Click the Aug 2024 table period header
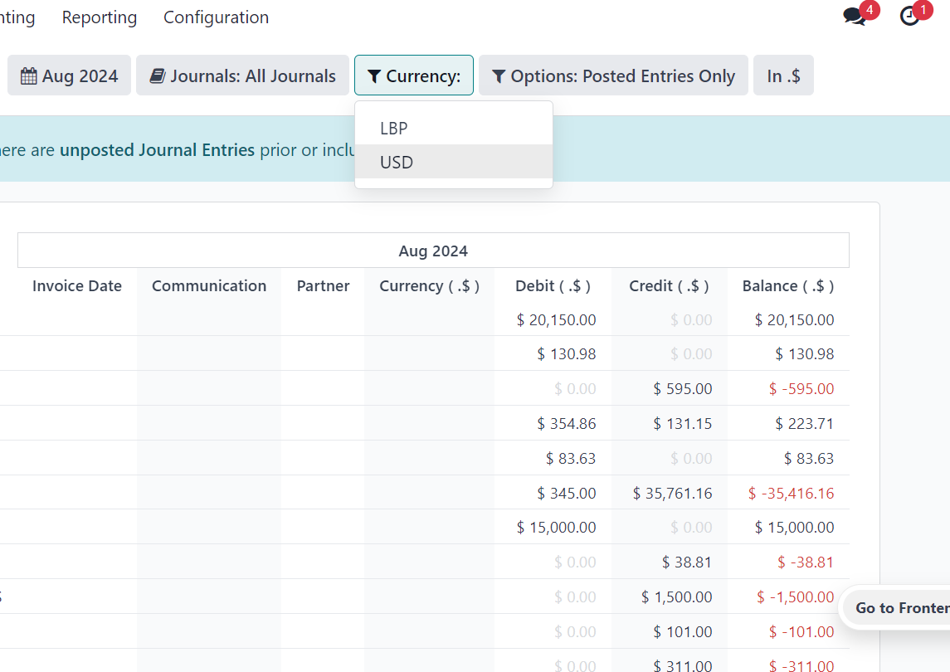The image size is (950, 672). tap(433, 251)
